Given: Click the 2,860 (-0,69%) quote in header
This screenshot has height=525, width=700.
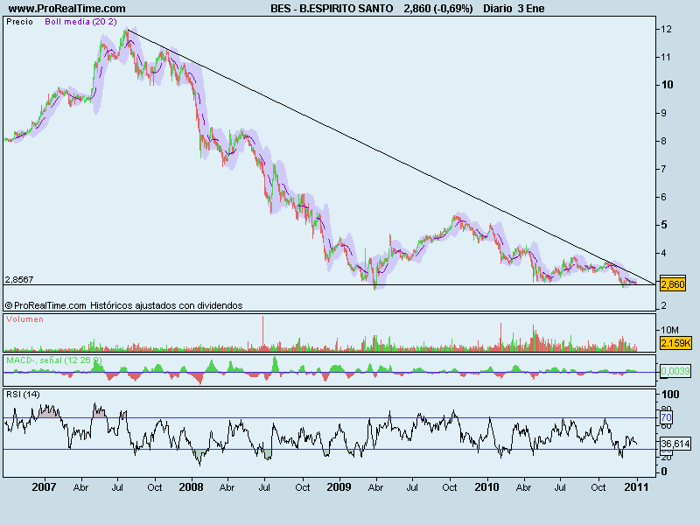Looking at the screenshot, I should tap(438, 9).
